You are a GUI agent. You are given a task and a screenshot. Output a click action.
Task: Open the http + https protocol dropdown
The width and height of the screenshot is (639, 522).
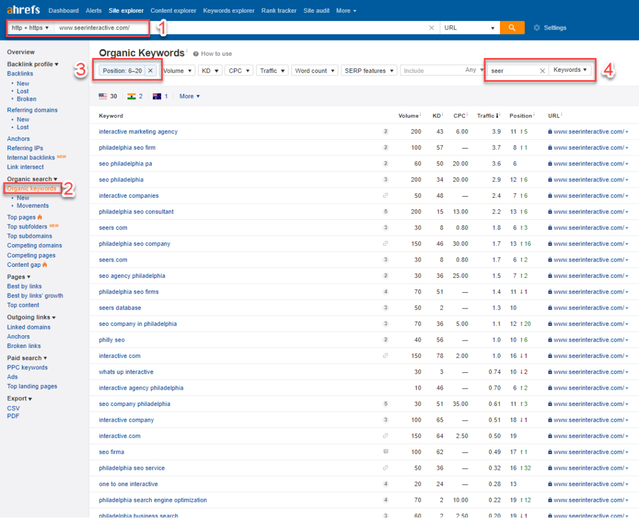click(31, 28)
